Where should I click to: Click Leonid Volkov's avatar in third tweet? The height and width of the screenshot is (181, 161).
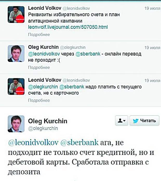tap(16, 86)
